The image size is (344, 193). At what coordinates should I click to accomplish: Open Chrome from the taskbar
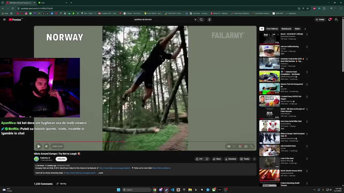155,190
